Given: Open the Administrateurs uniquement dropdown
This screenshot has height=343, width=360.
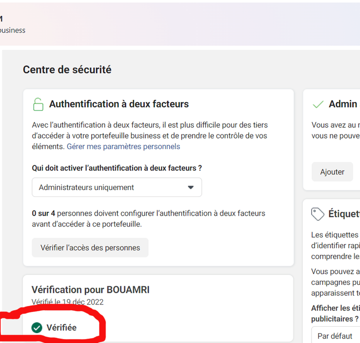Looking at the screenshot, I should (x=116, y=188).
